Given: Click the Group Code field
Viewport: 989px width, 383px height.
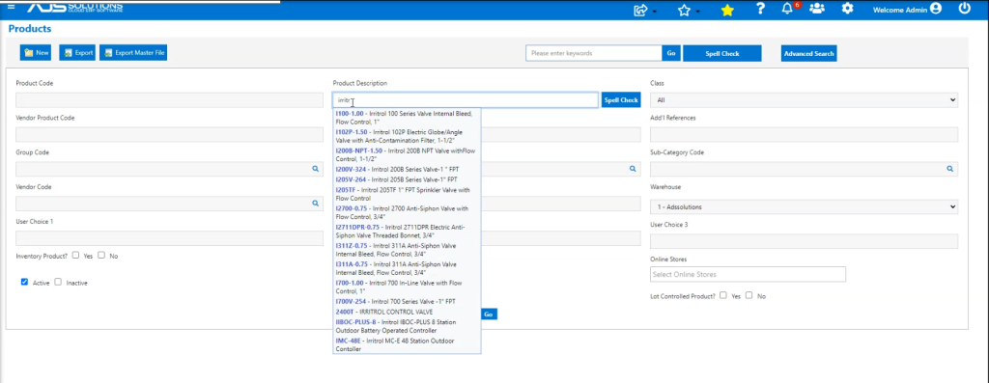Looking at the screenshot, I should (170, 169).
